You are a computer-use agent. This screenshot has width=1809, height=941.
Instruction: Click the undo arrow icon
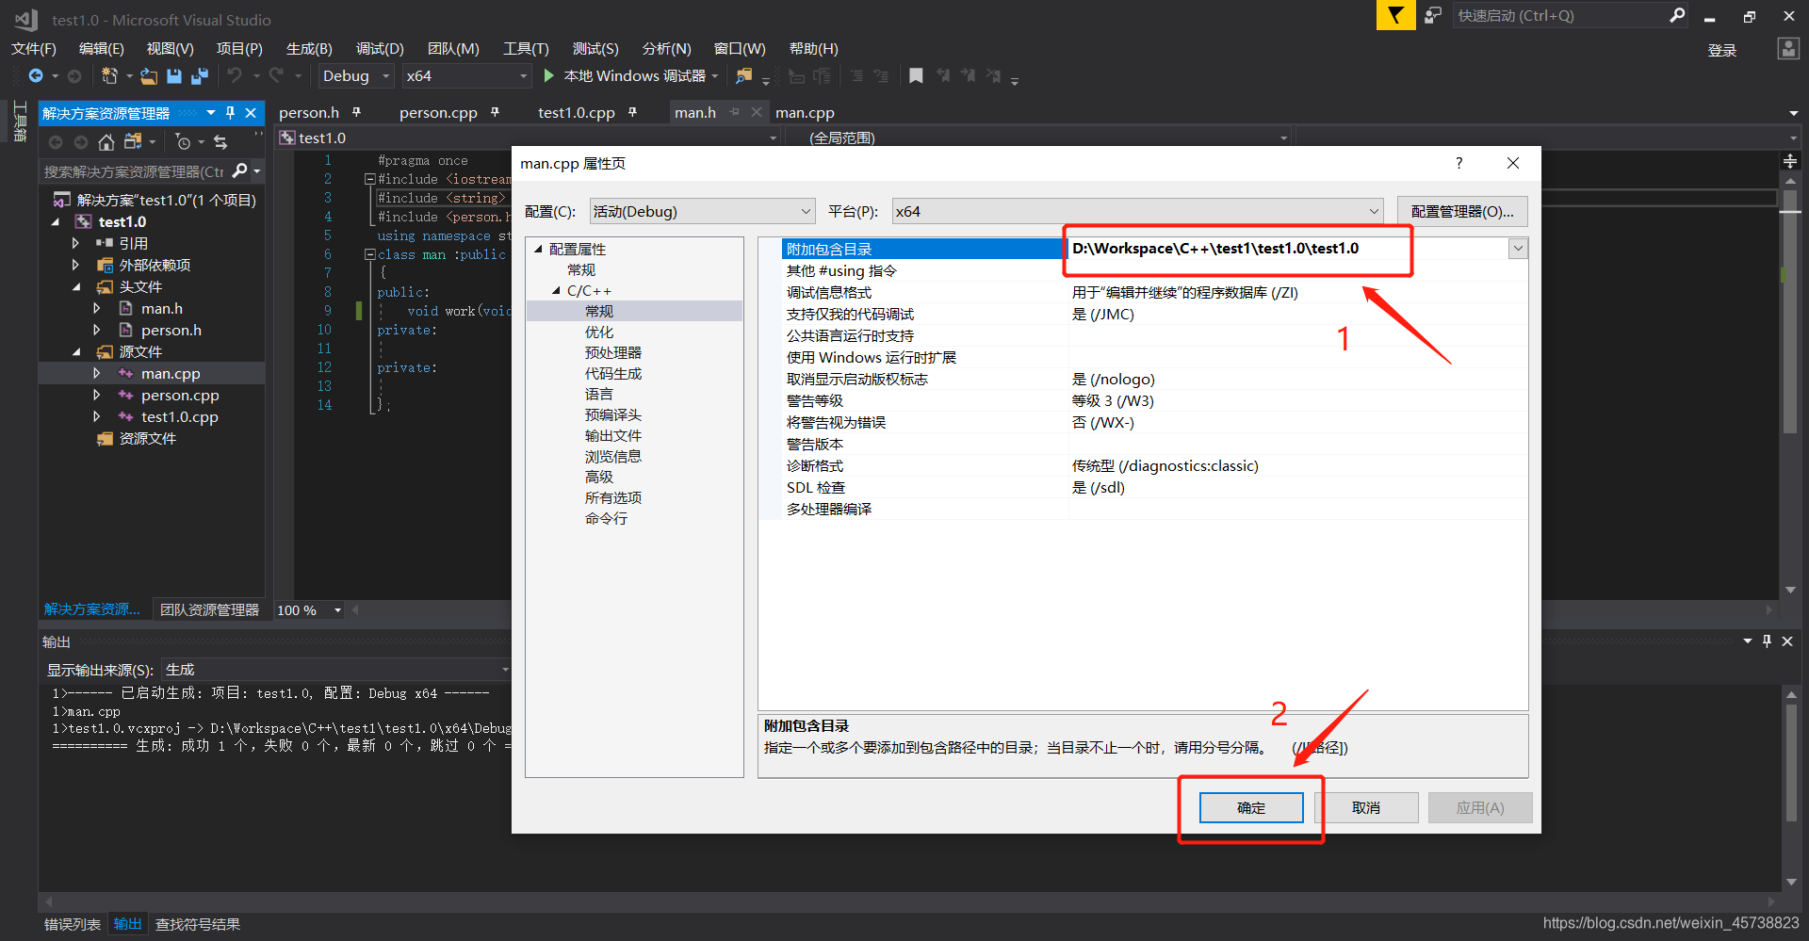click(235, 75)
